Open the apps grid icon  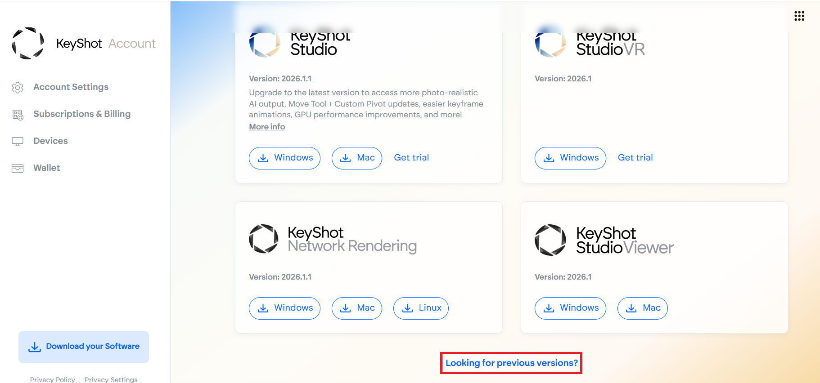(799, 16)
